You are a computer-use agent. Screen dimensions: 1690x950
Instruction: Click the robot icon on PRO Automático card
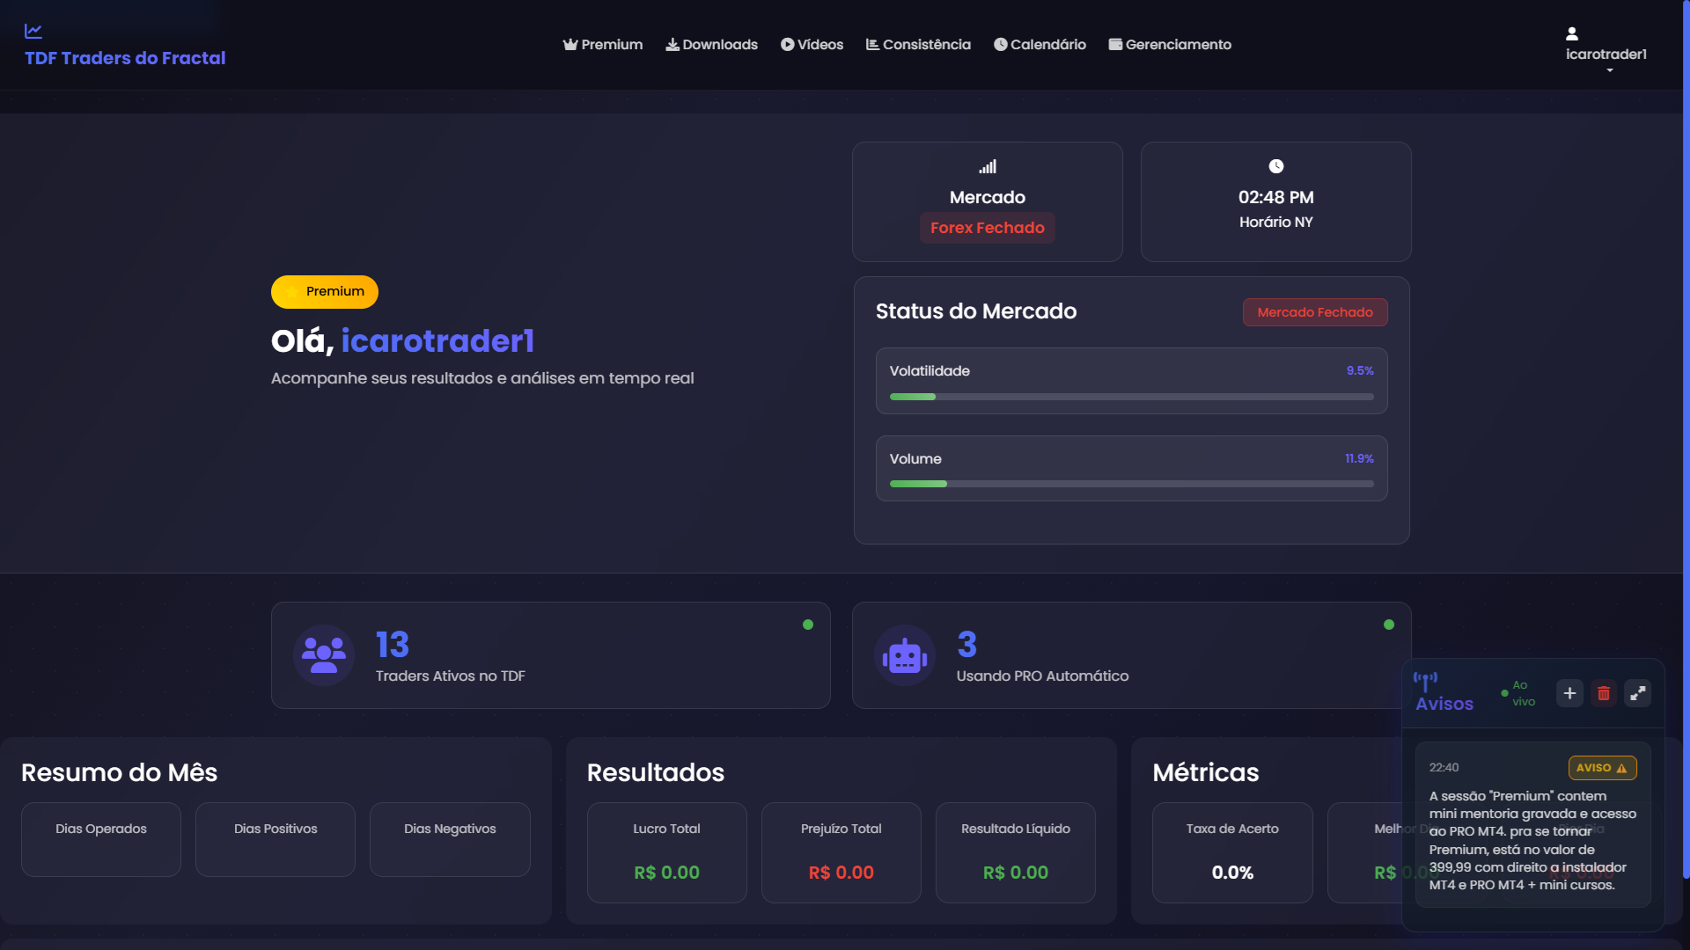(x=905, y=655)
